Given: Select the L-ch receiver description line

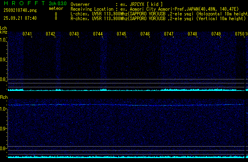Looking at the screenshot, I should click(x=158, y=13).
